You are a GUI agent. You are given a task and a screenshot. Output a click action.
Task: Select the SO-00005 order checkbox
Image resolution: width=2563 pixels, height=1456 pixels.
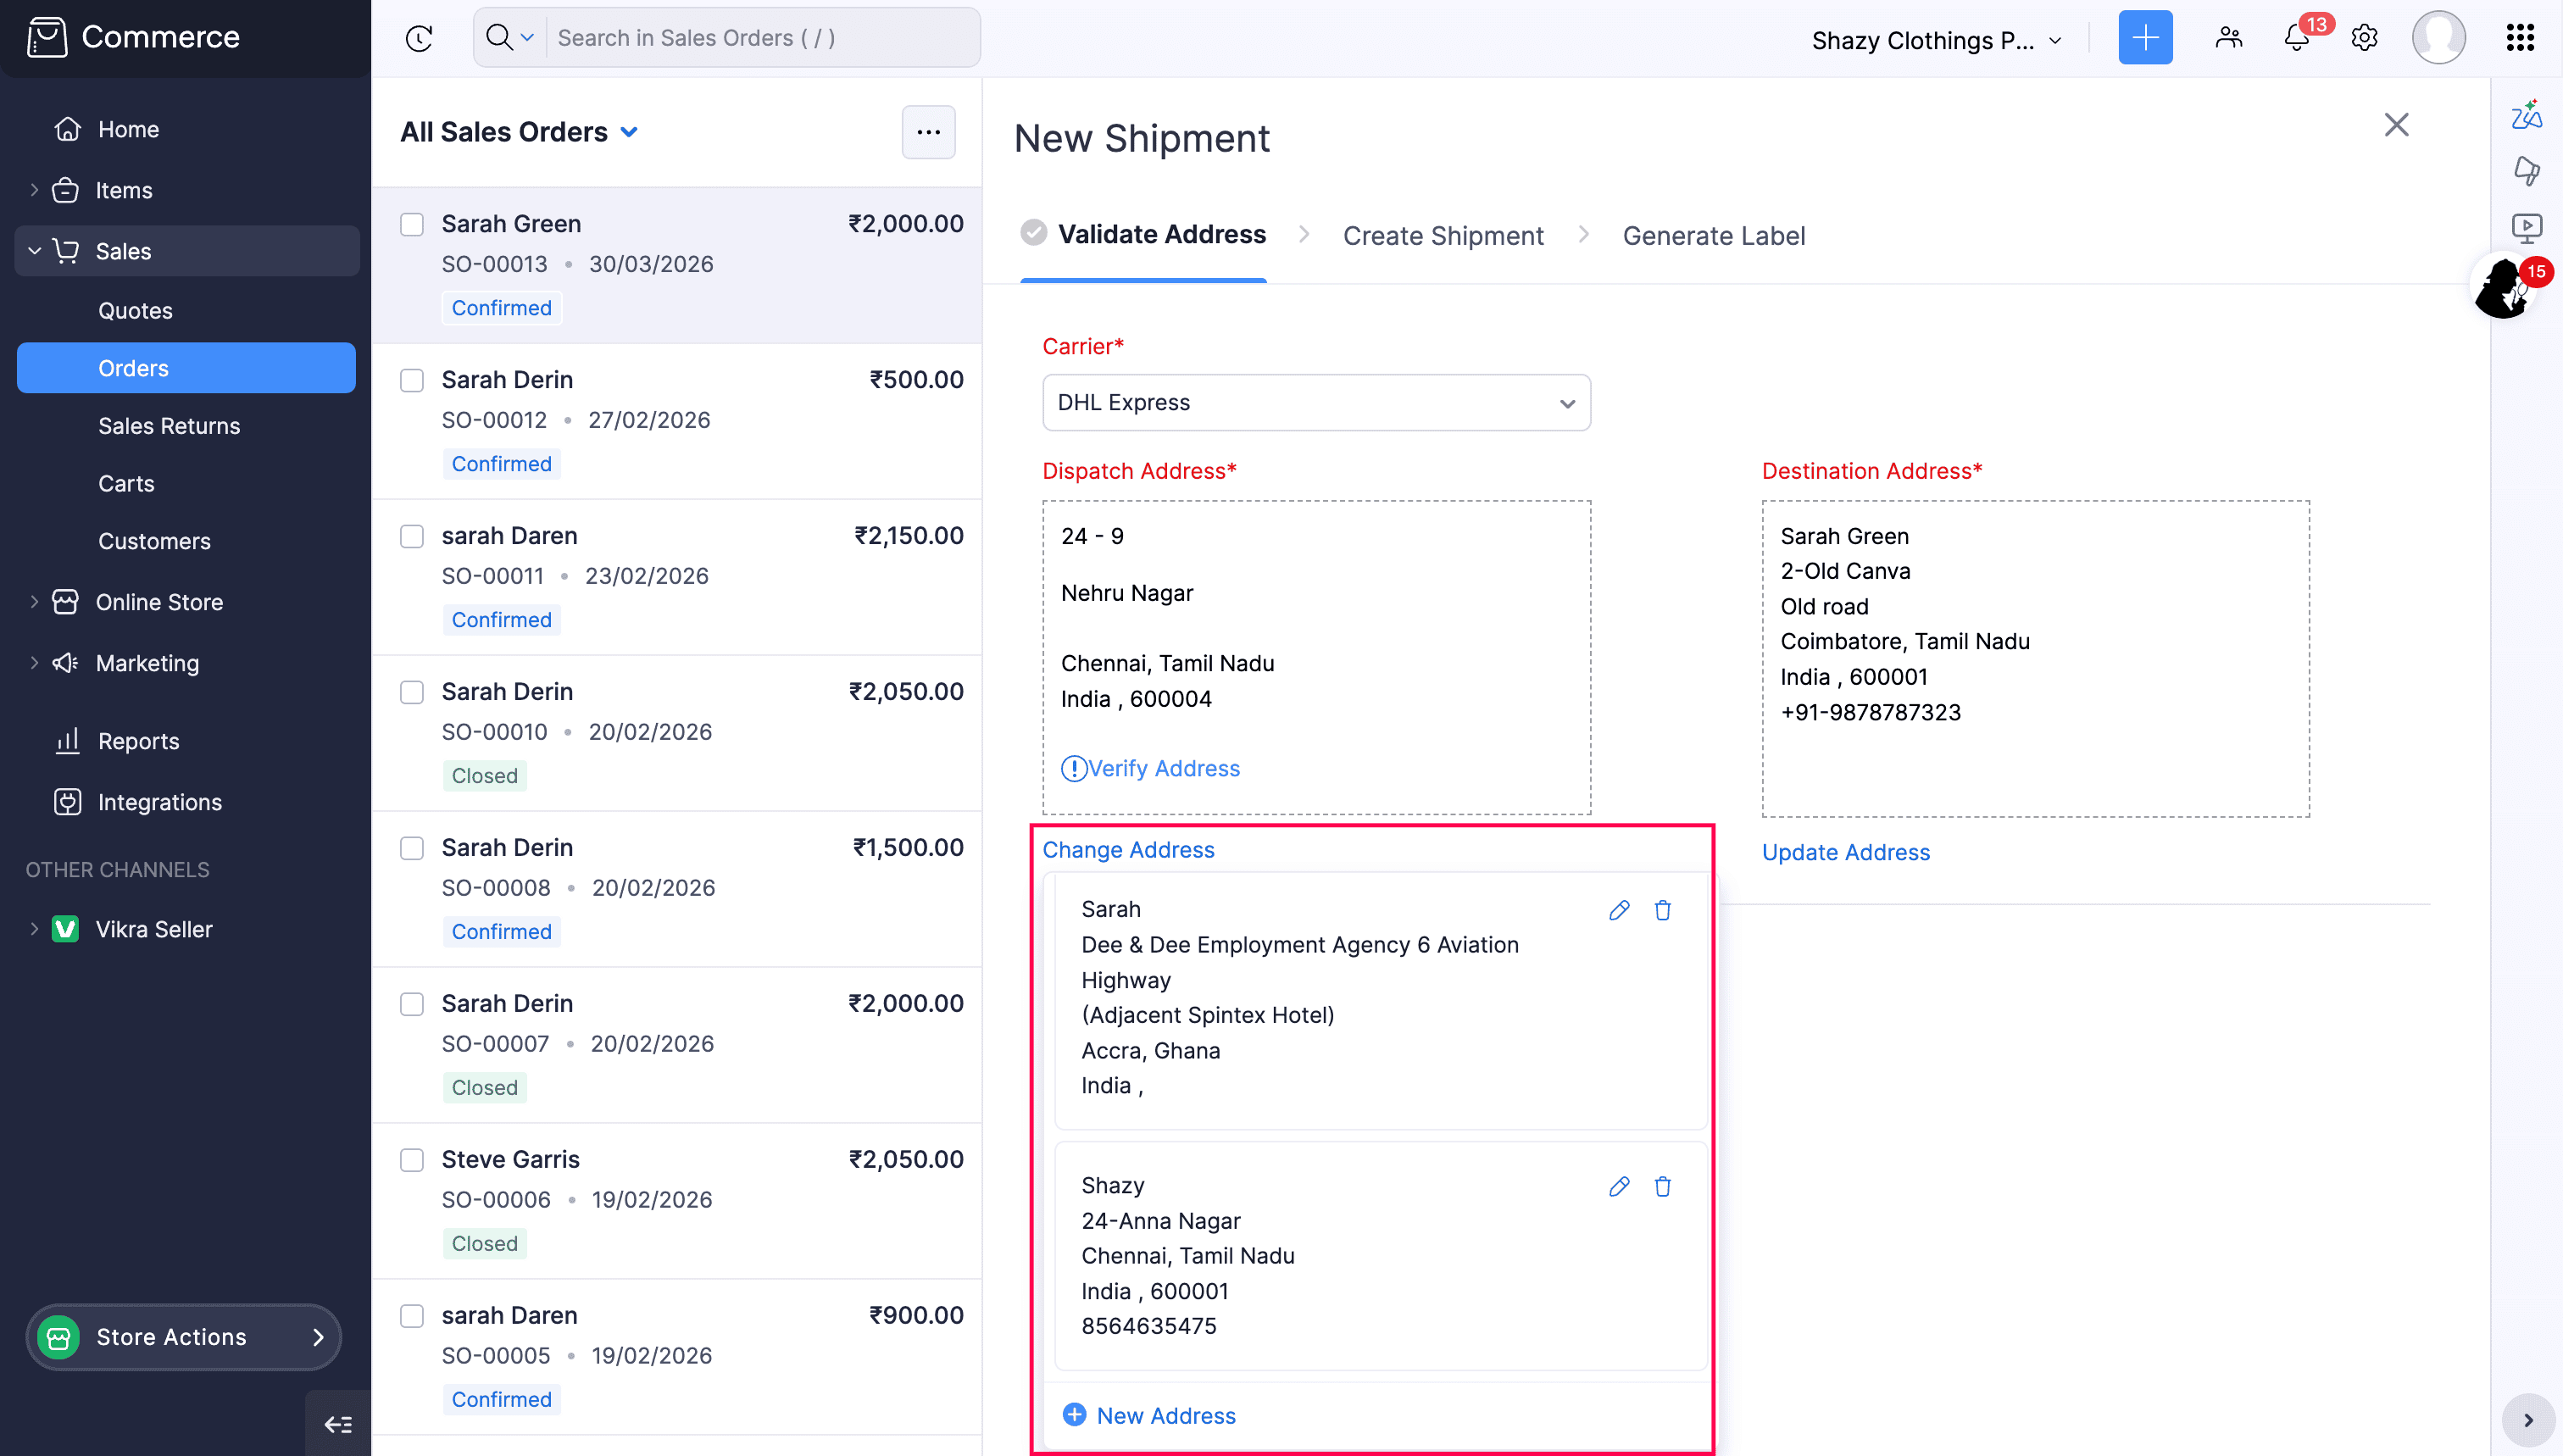tap(412, 1316)
